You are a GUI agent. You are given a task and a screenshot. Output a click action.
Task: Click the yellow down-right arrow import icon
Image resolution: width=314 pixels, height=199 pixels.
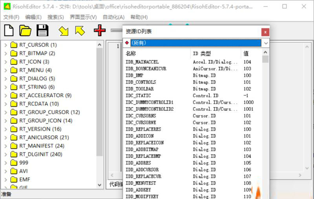64,31
